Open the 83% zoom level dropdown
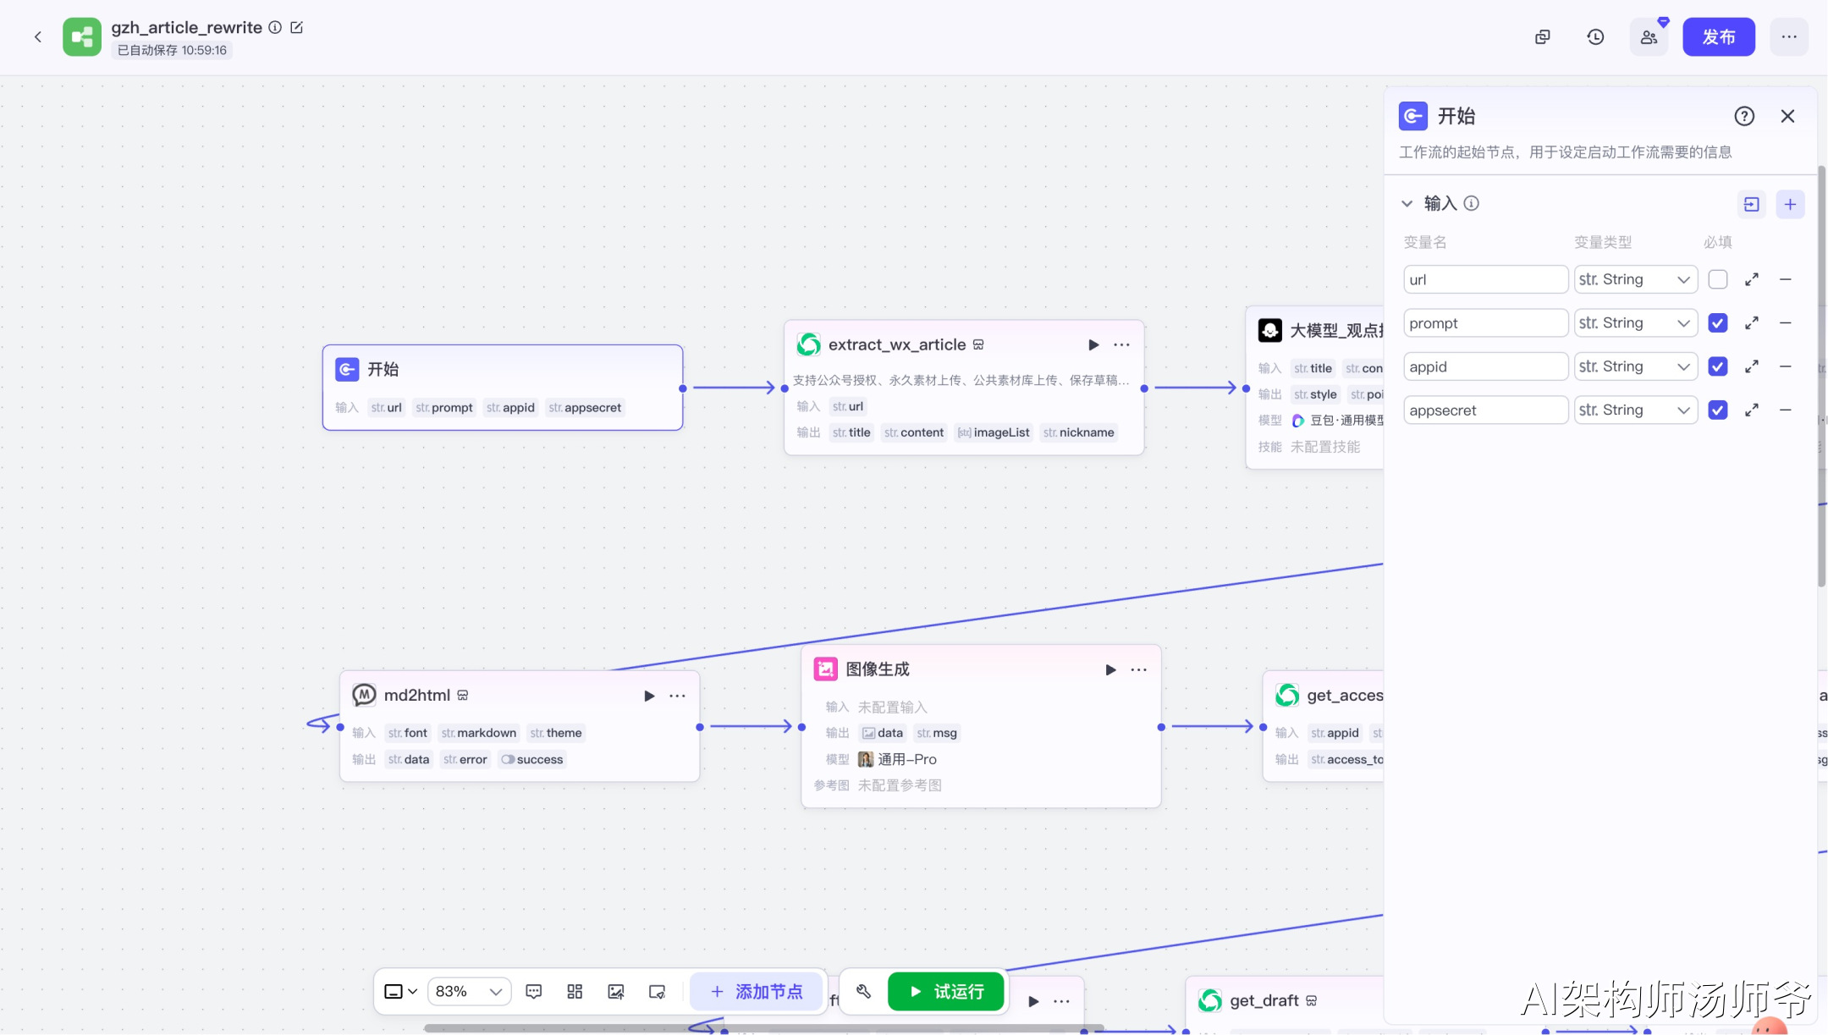The image size is (1828, 1035). [x=470, y=991]
